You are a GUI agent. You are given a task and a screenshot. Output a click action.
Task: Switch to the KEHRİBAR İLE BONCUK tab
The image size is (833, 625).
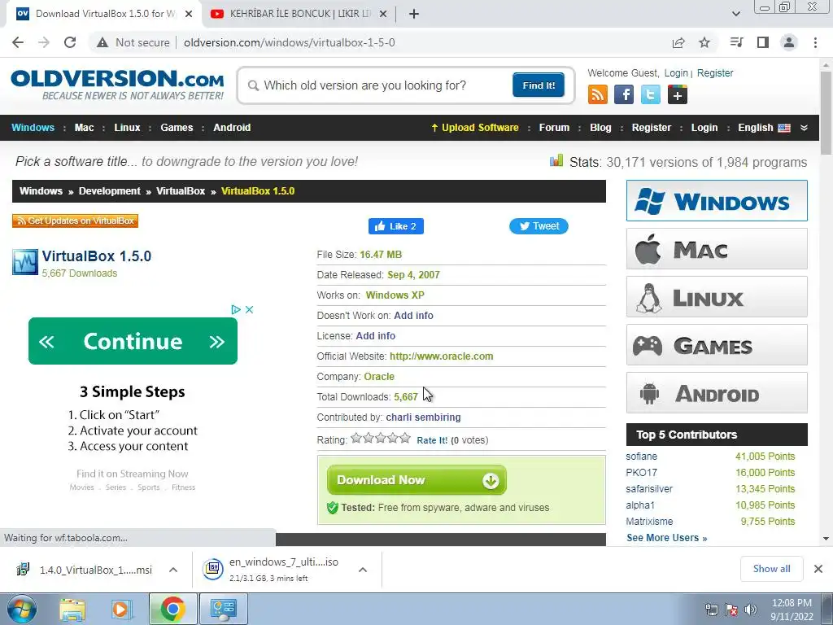pyautogui.click(x=299, y=14)
